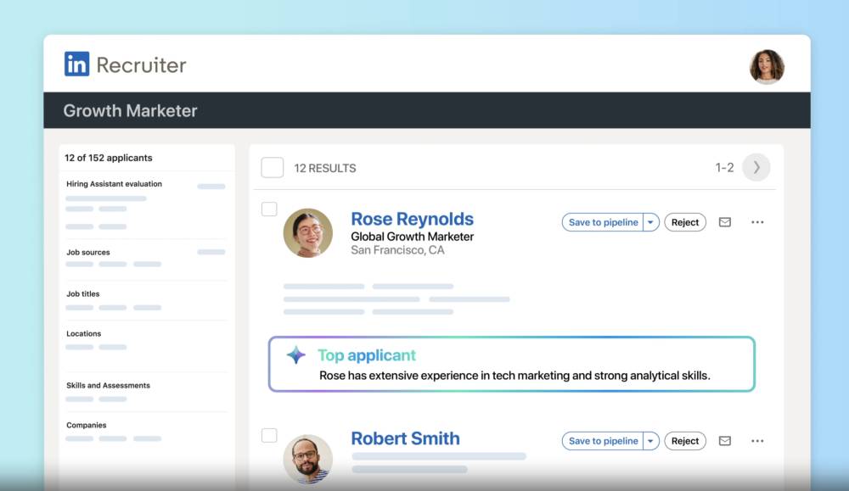Message Robert Smith via envelope icon
Image resolution: width=849 pixels, height=491 pixels.
point(724,441)
